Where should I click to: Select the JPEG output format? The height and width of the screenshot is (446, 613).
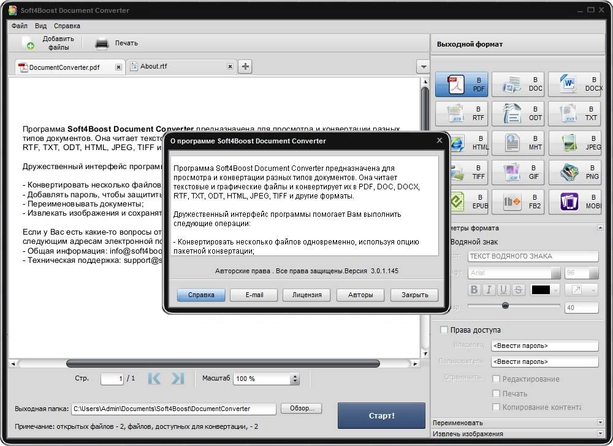576,143
